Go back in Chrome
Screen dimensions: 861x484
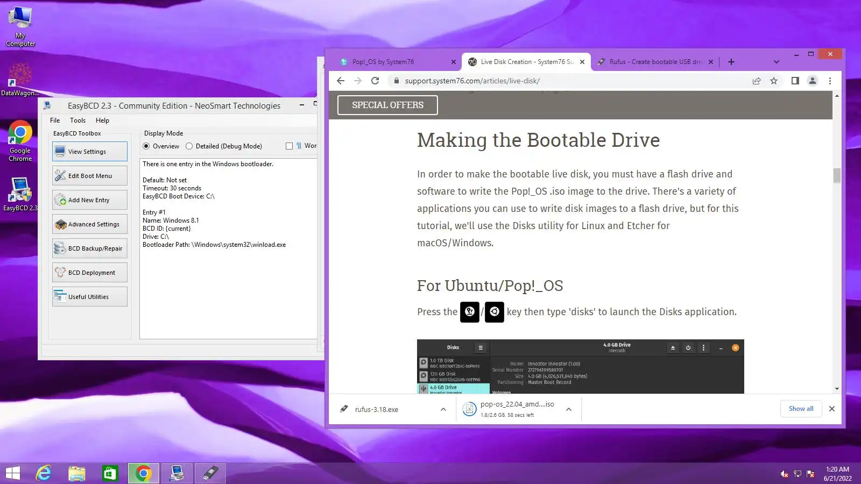point(341,81)
